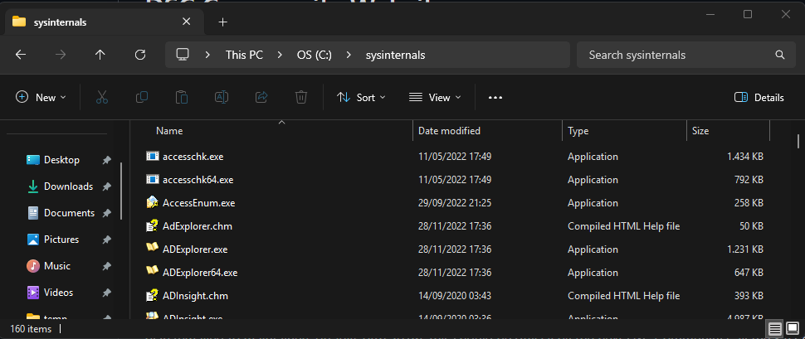Click the file list vertical scrollbar
805x339 pixels.
[x=798, y=141]
